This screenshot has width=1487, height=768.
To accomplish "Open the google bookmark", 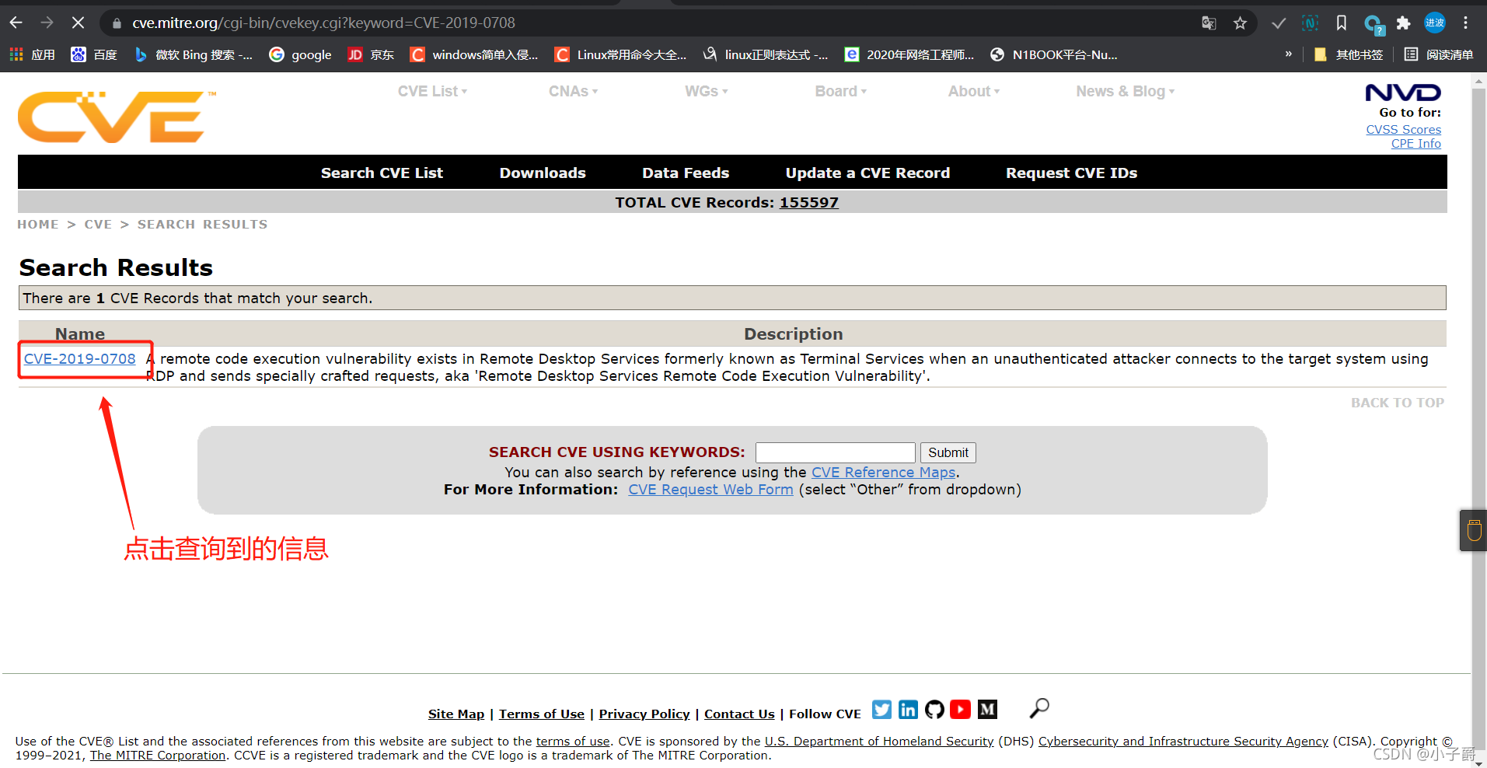I will tap(300, 54).
